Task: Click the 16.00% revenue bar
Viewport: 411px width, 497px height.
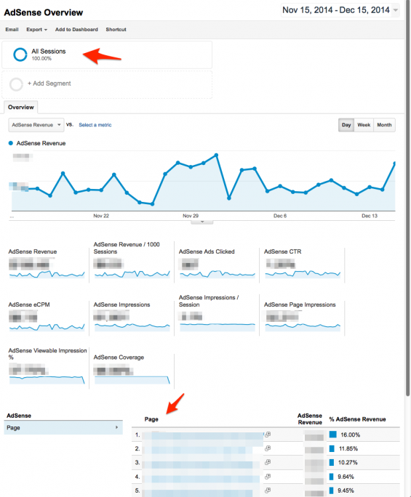Action: pos(332,435)
